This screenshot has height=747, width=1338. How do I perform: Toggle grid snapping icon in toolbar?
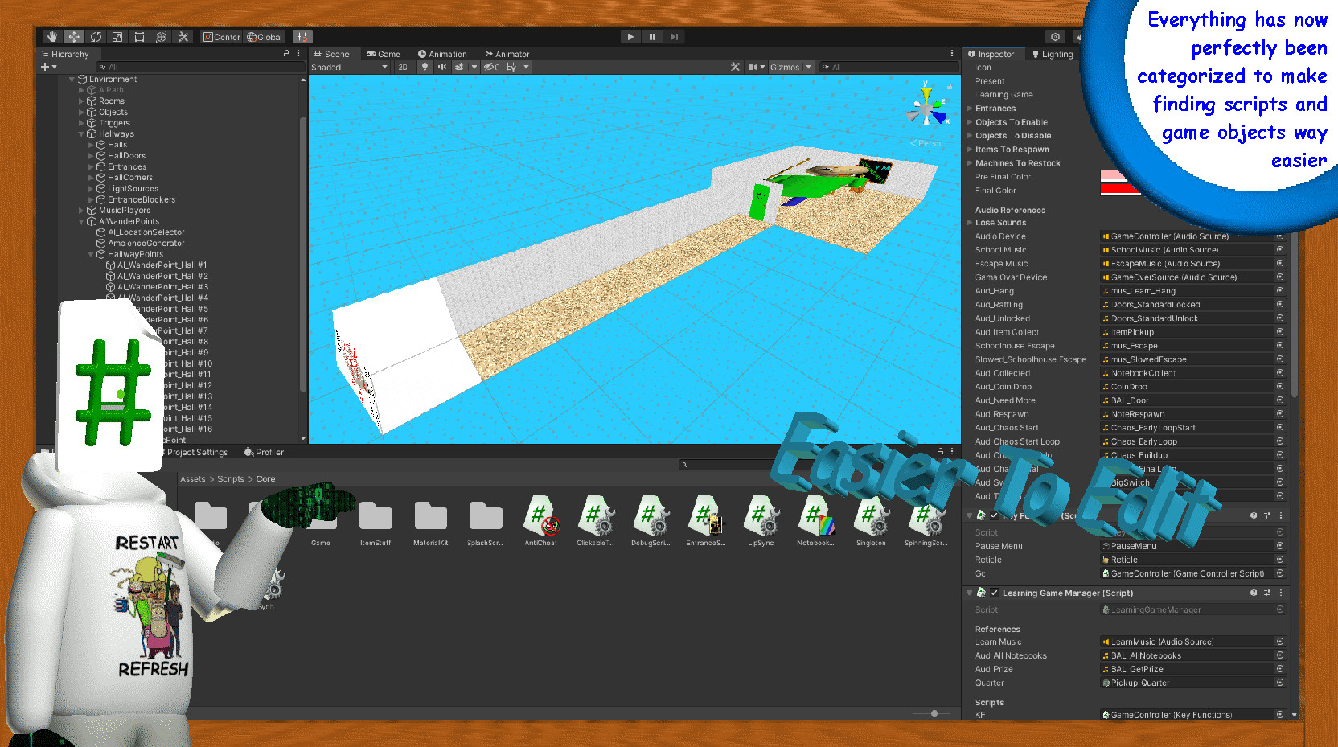302,37
